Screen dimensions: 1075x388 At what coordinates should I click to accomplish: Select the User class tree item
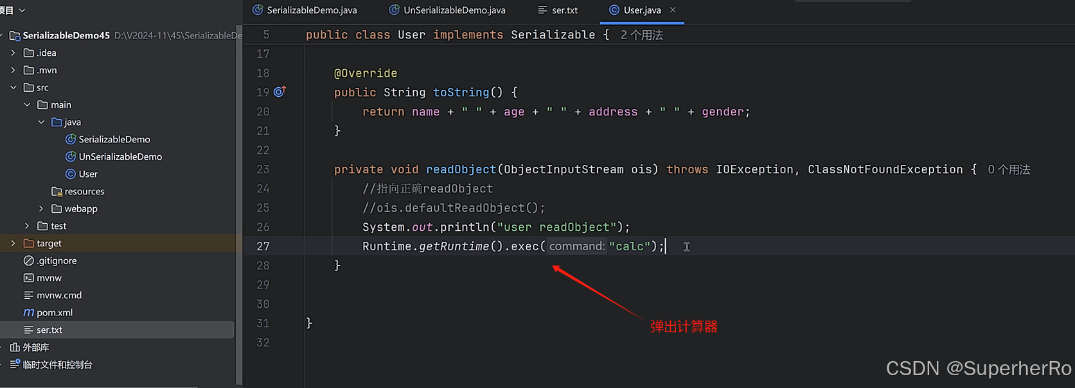[x=88, y=174]
